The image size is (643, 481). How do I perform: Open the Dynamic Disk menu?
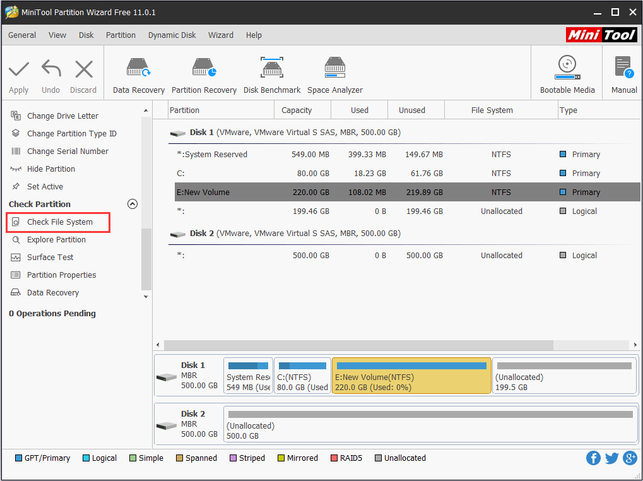pos(172,35)
